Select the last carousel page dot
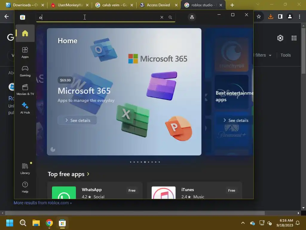This screenshot has width=306, height=230. click(x=159, y=162)
